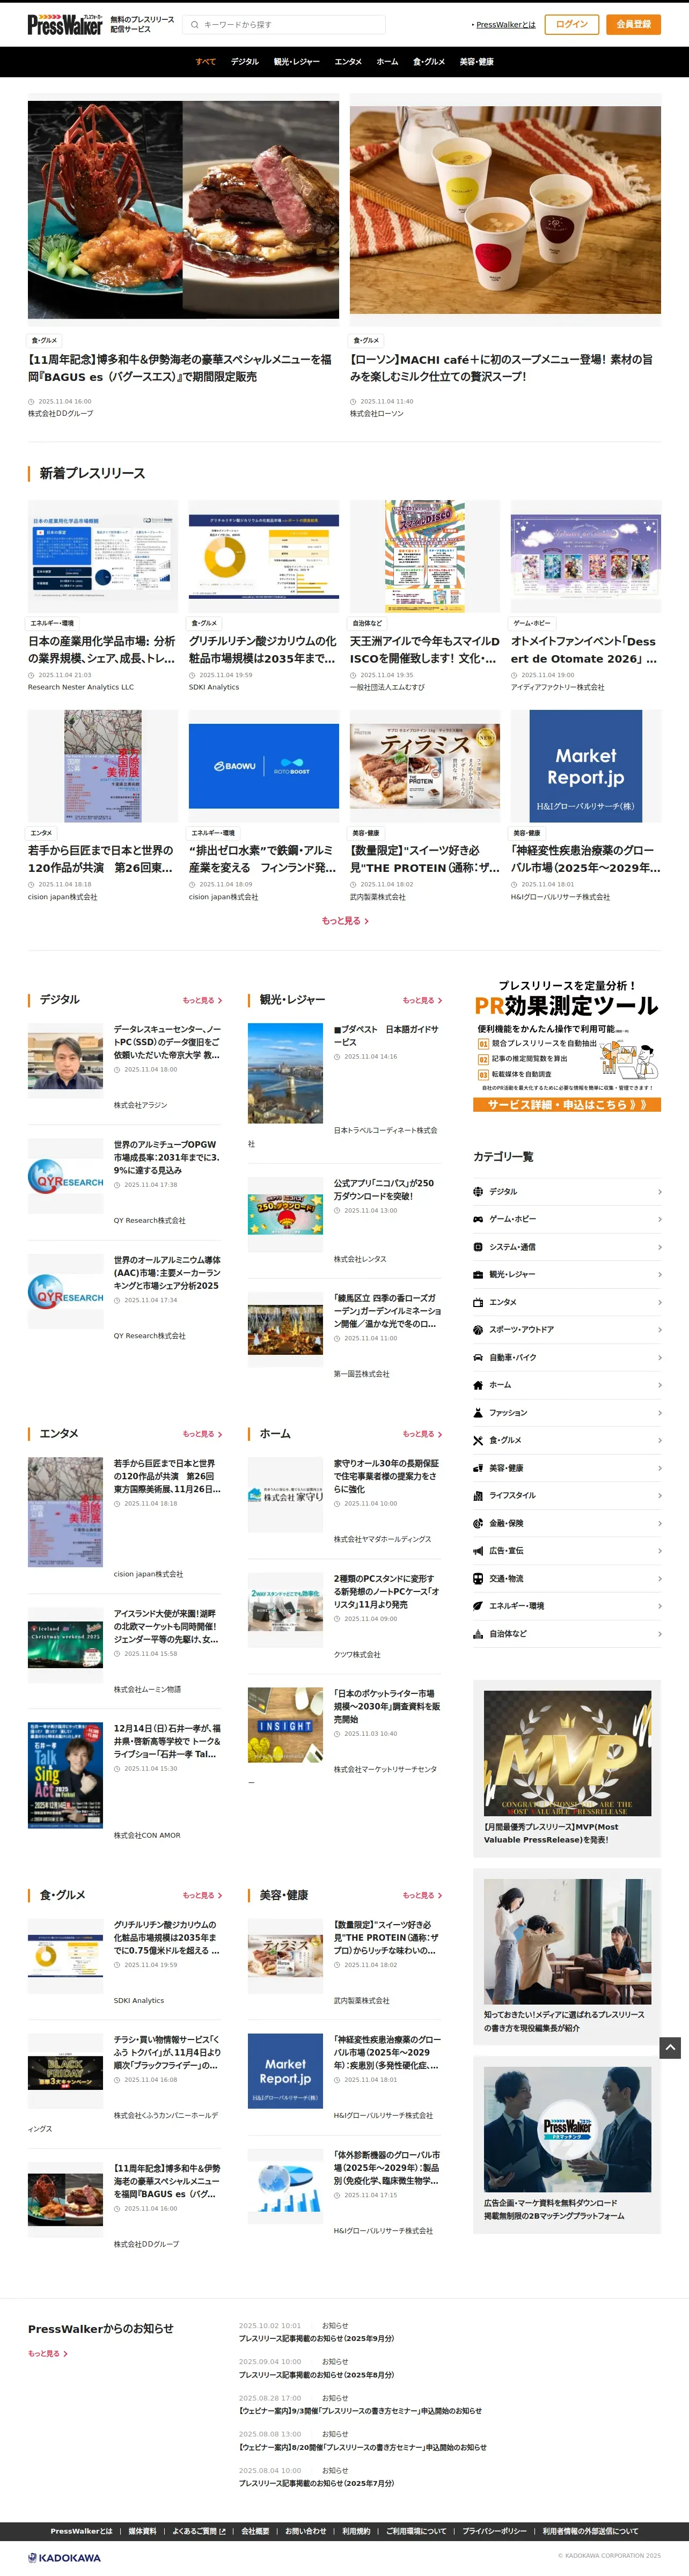Click the keyword search input field
The image size is (689, 2576).
[285, 25]
